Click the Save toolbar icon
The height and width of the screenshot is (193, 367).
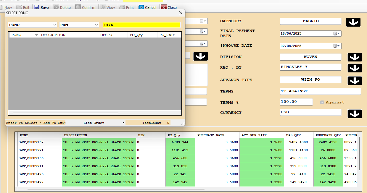click(x=37, y=7)
